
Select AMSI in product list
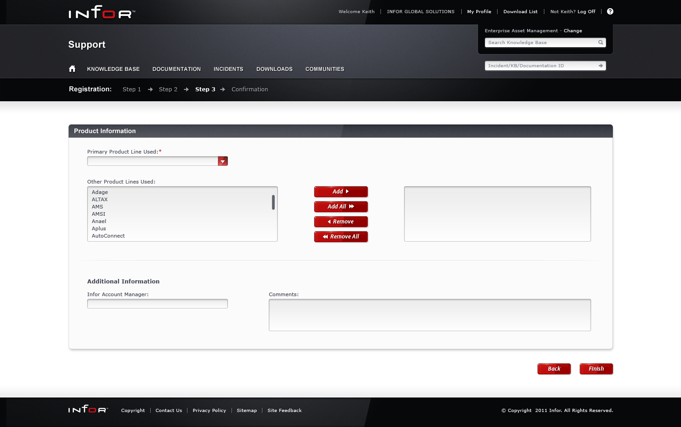pyautogui.click(x=99, y=214)
